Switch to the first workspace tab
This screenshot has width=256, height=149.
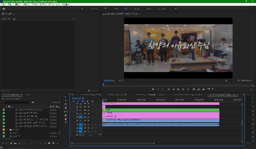82,9
